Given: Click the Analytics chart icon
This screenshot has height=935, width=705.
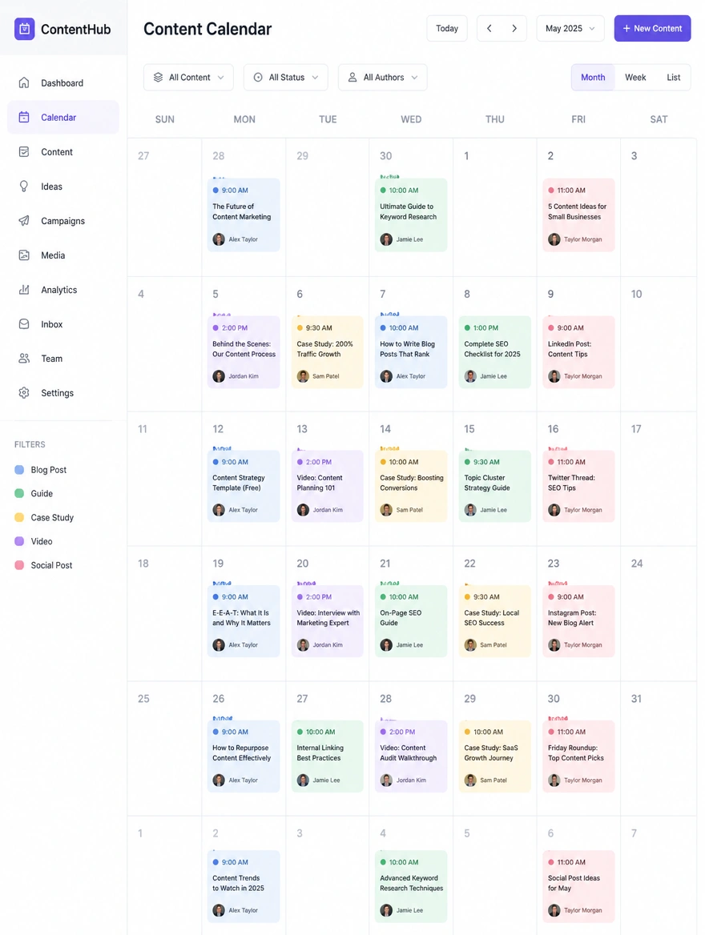Looking at the screenshot, I should pyautogui.click(x=24, y=290).
